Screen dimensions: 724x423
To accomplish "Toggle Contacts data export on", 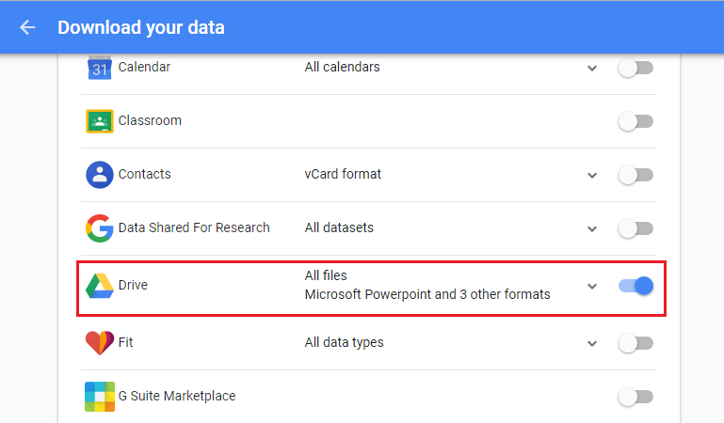I will [636, 175].
